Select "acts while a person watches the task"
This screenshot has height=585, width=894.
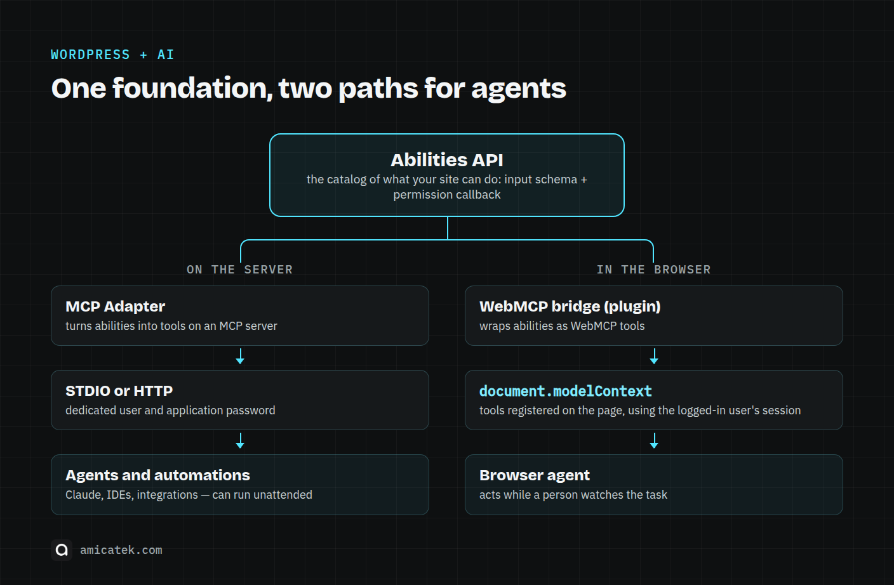point(573,495)
